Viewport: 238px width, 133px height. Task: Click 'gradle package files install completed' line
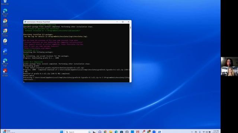pyautogui.click(x=57, y=64)
